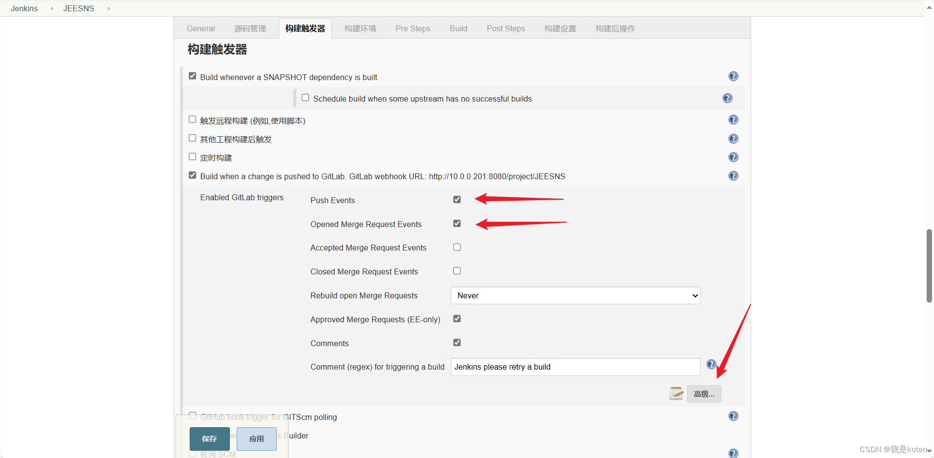Click the page vertical scrollbar thumb
Image resolution: width=934 pixels, height=458 pixels.
[929, 266]
